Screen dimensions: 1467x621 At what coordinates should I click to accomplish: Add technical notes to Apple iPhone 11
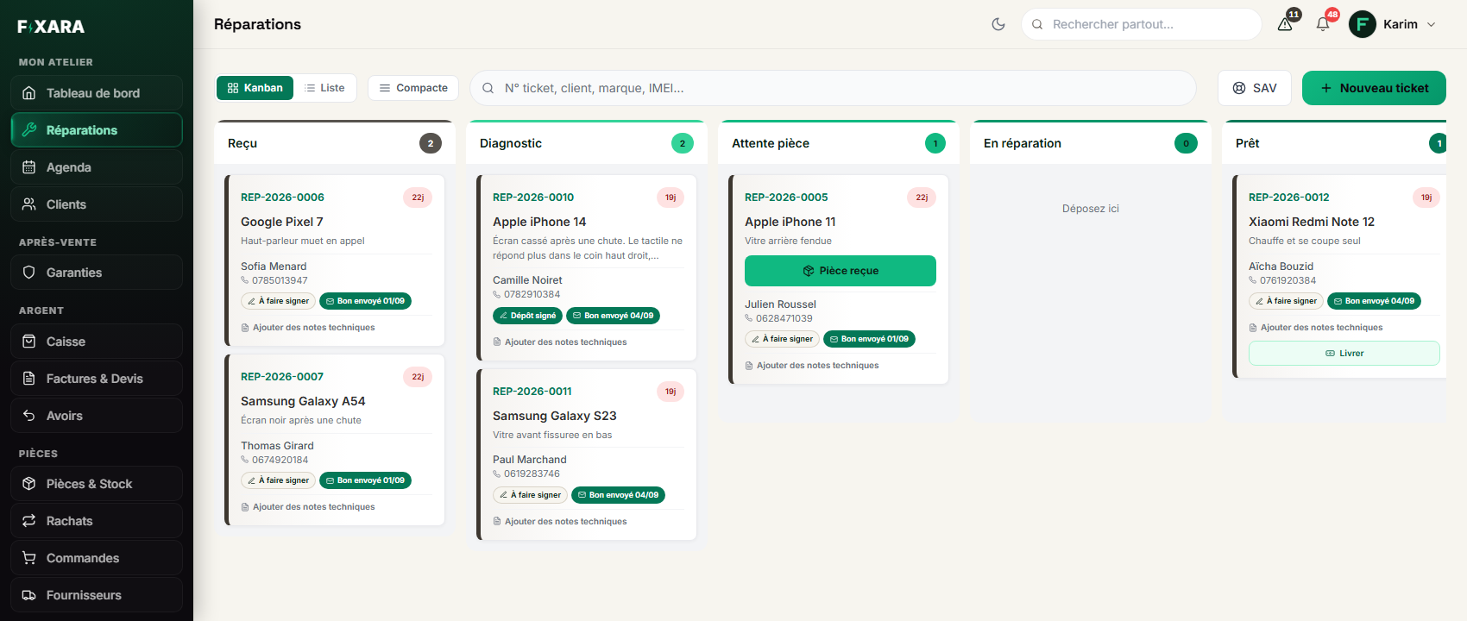812,366
